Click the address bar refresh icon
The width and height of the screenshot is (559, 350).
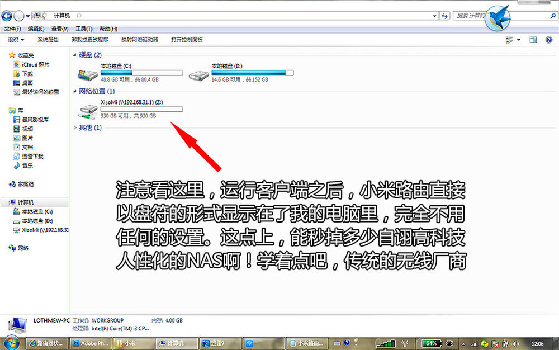(x=444, y=16)
